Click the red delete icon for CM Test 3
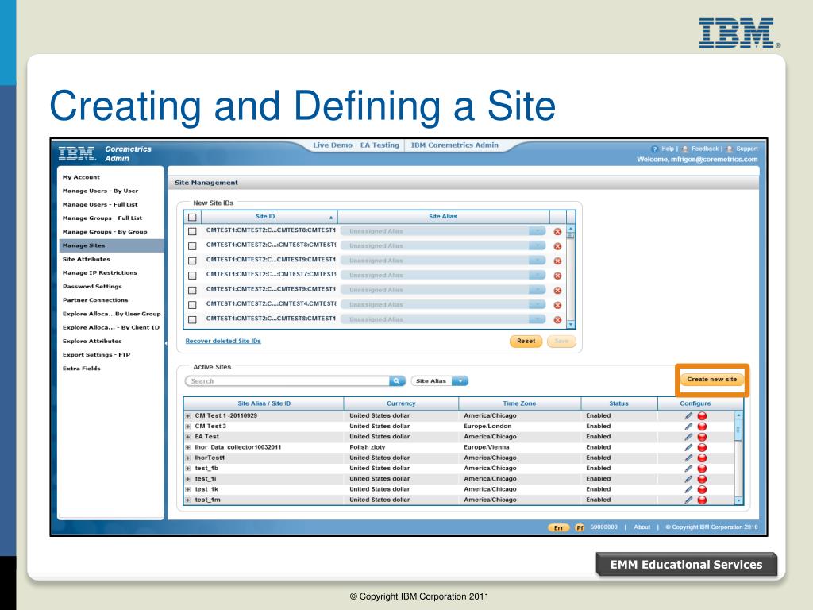Image resolution: width=813 pixels, height=610 pixels. point(702,427)
